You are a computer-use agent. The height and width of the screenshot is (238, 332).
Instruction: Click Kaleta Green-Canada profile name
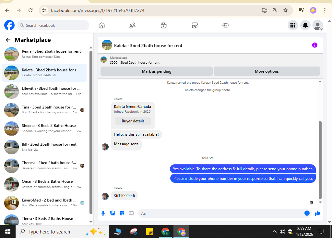point(133,107)
